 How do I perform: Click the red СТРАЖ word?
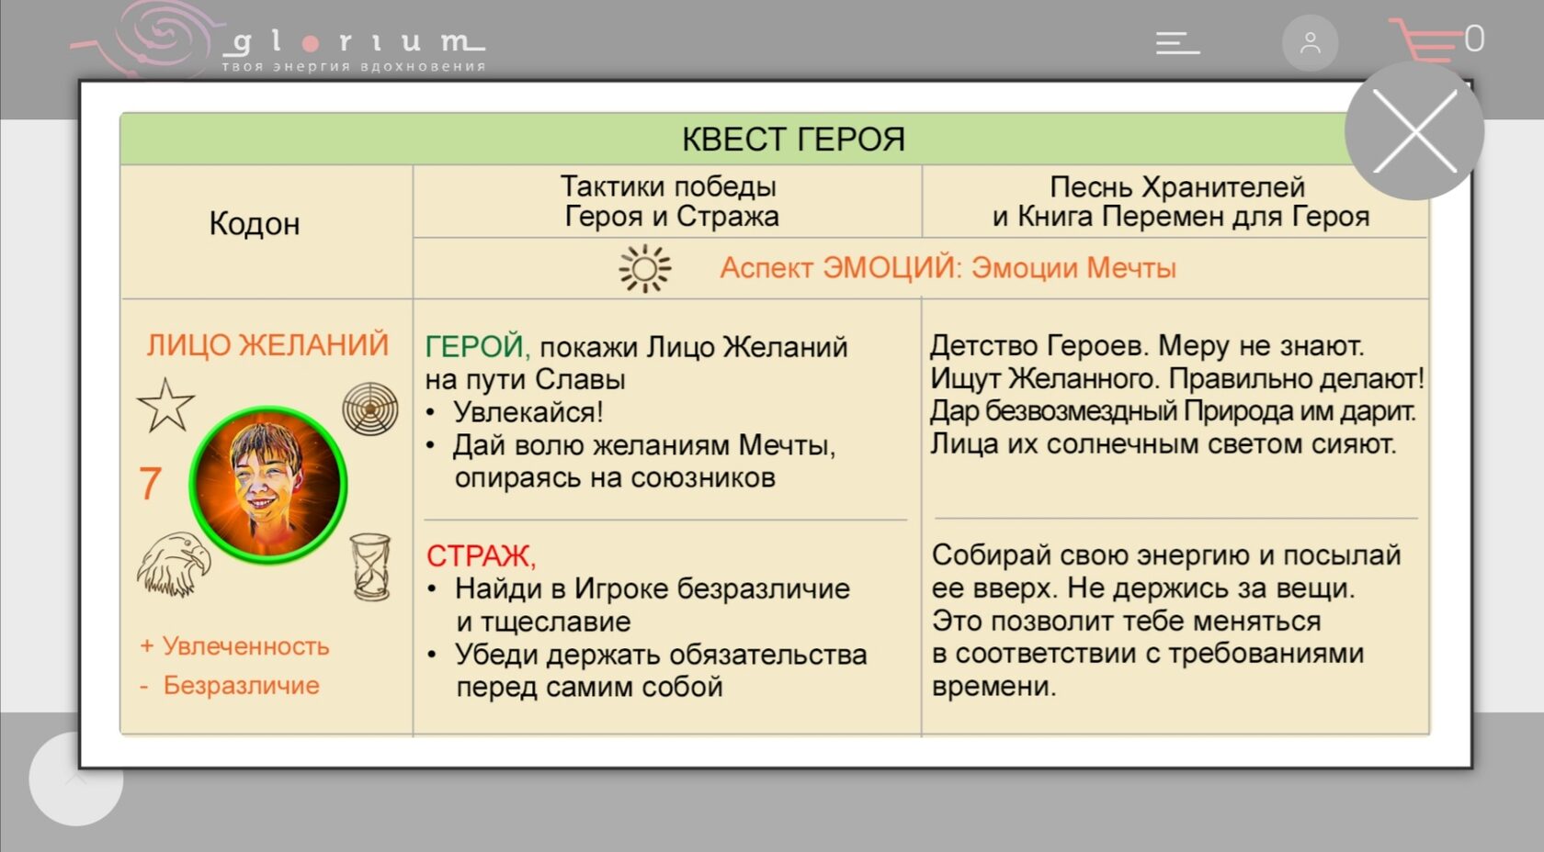click(481, 555)
